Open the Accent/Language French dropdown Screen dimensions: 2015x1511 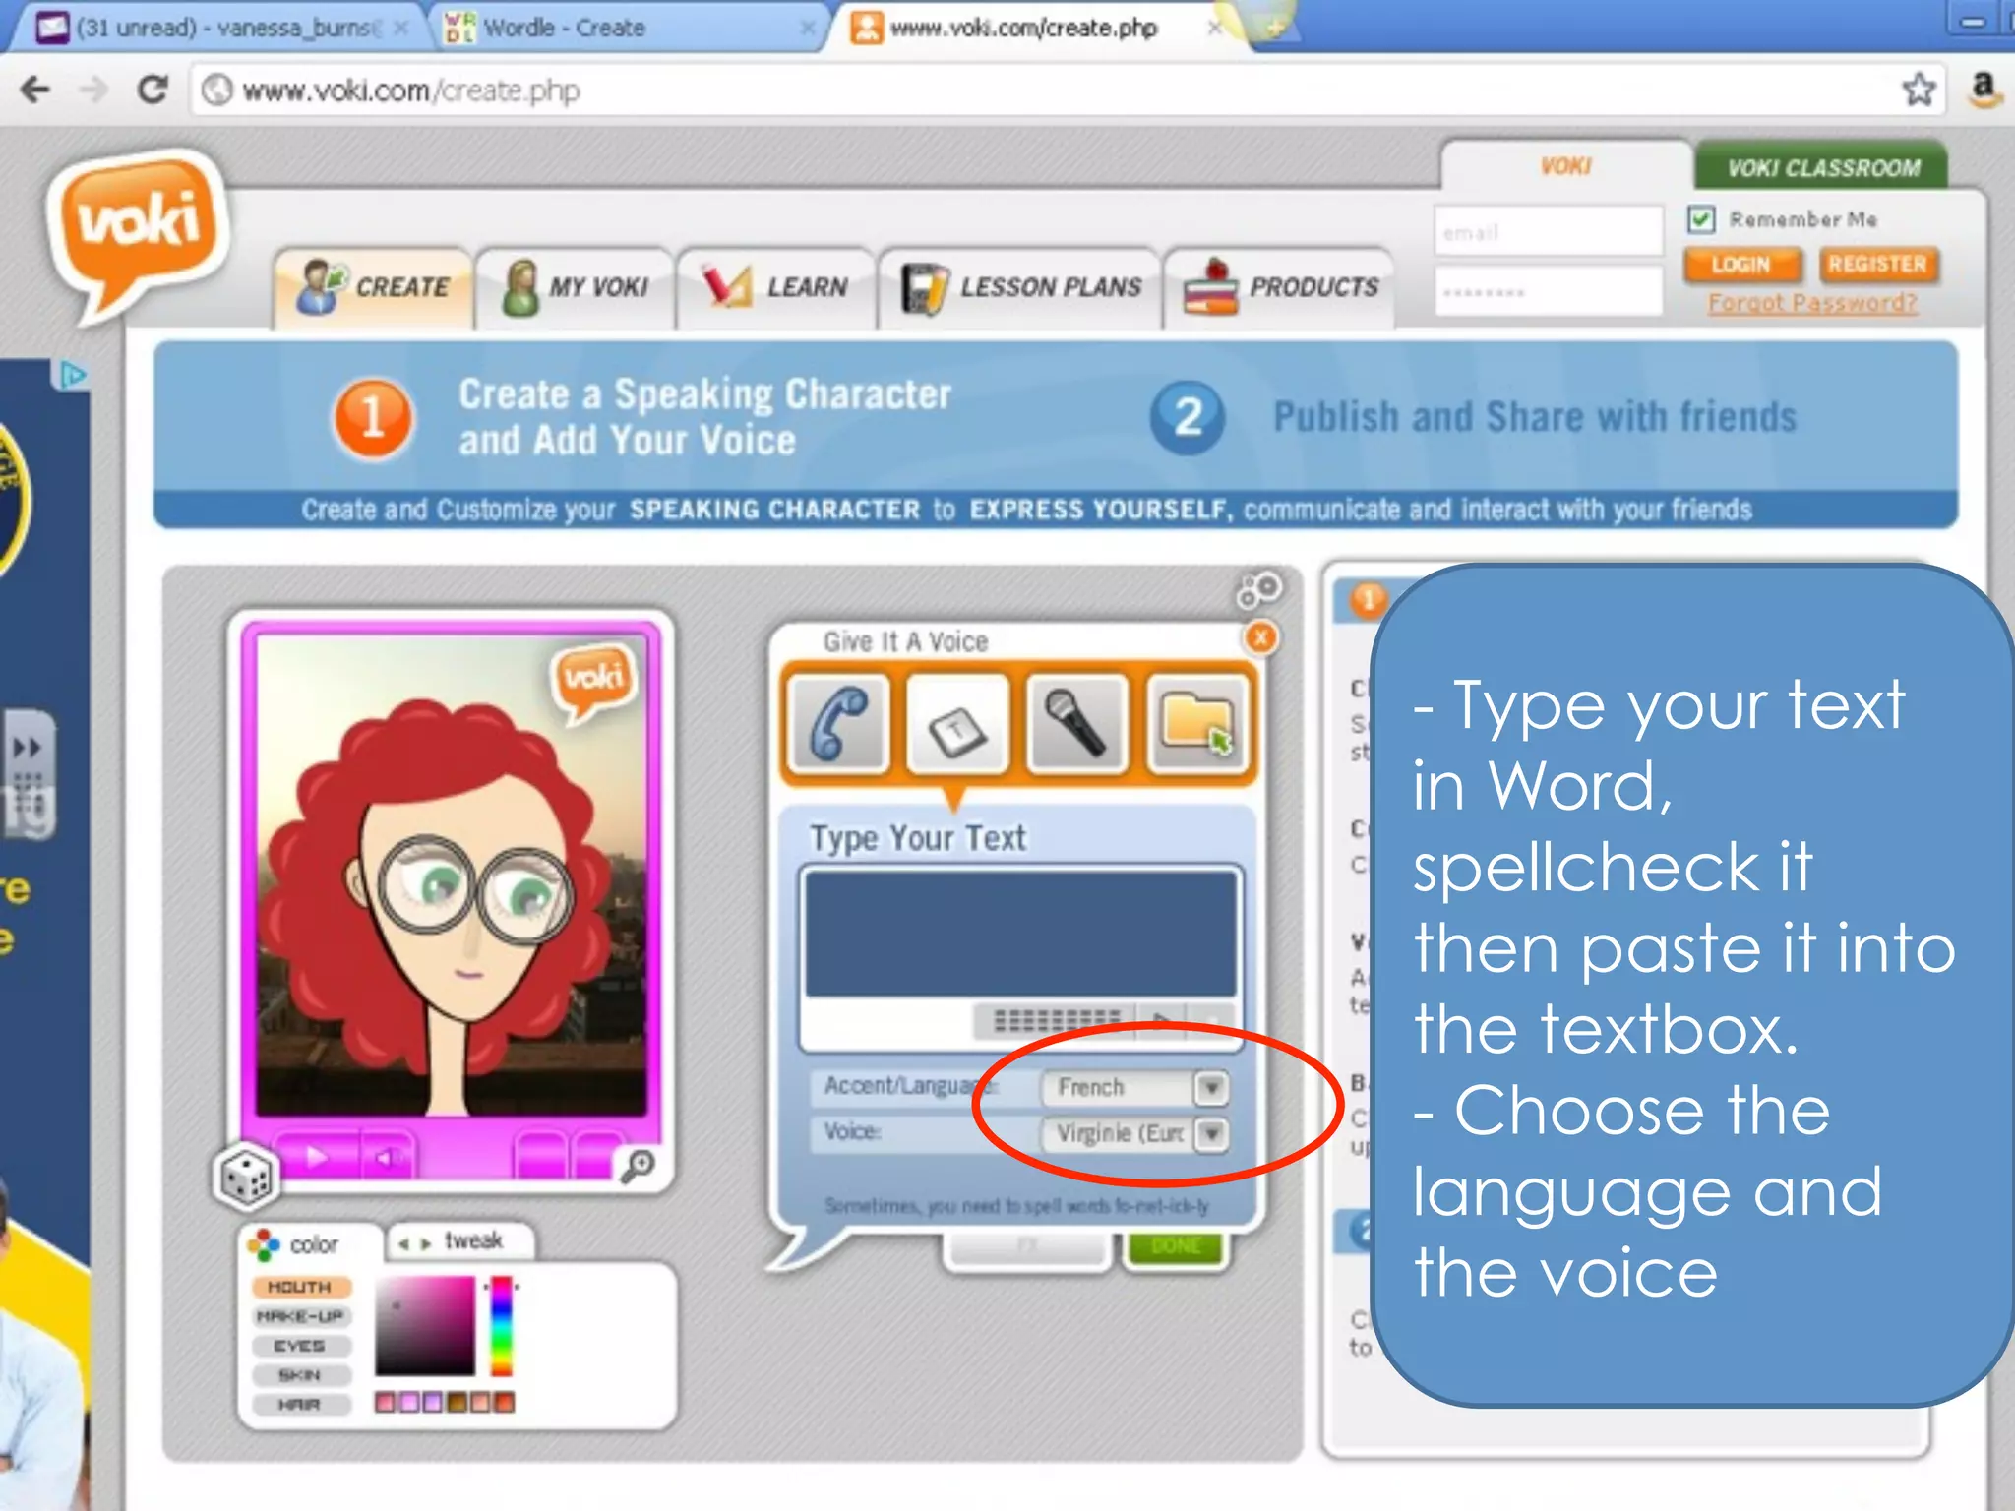(x=1133, y=1087)
